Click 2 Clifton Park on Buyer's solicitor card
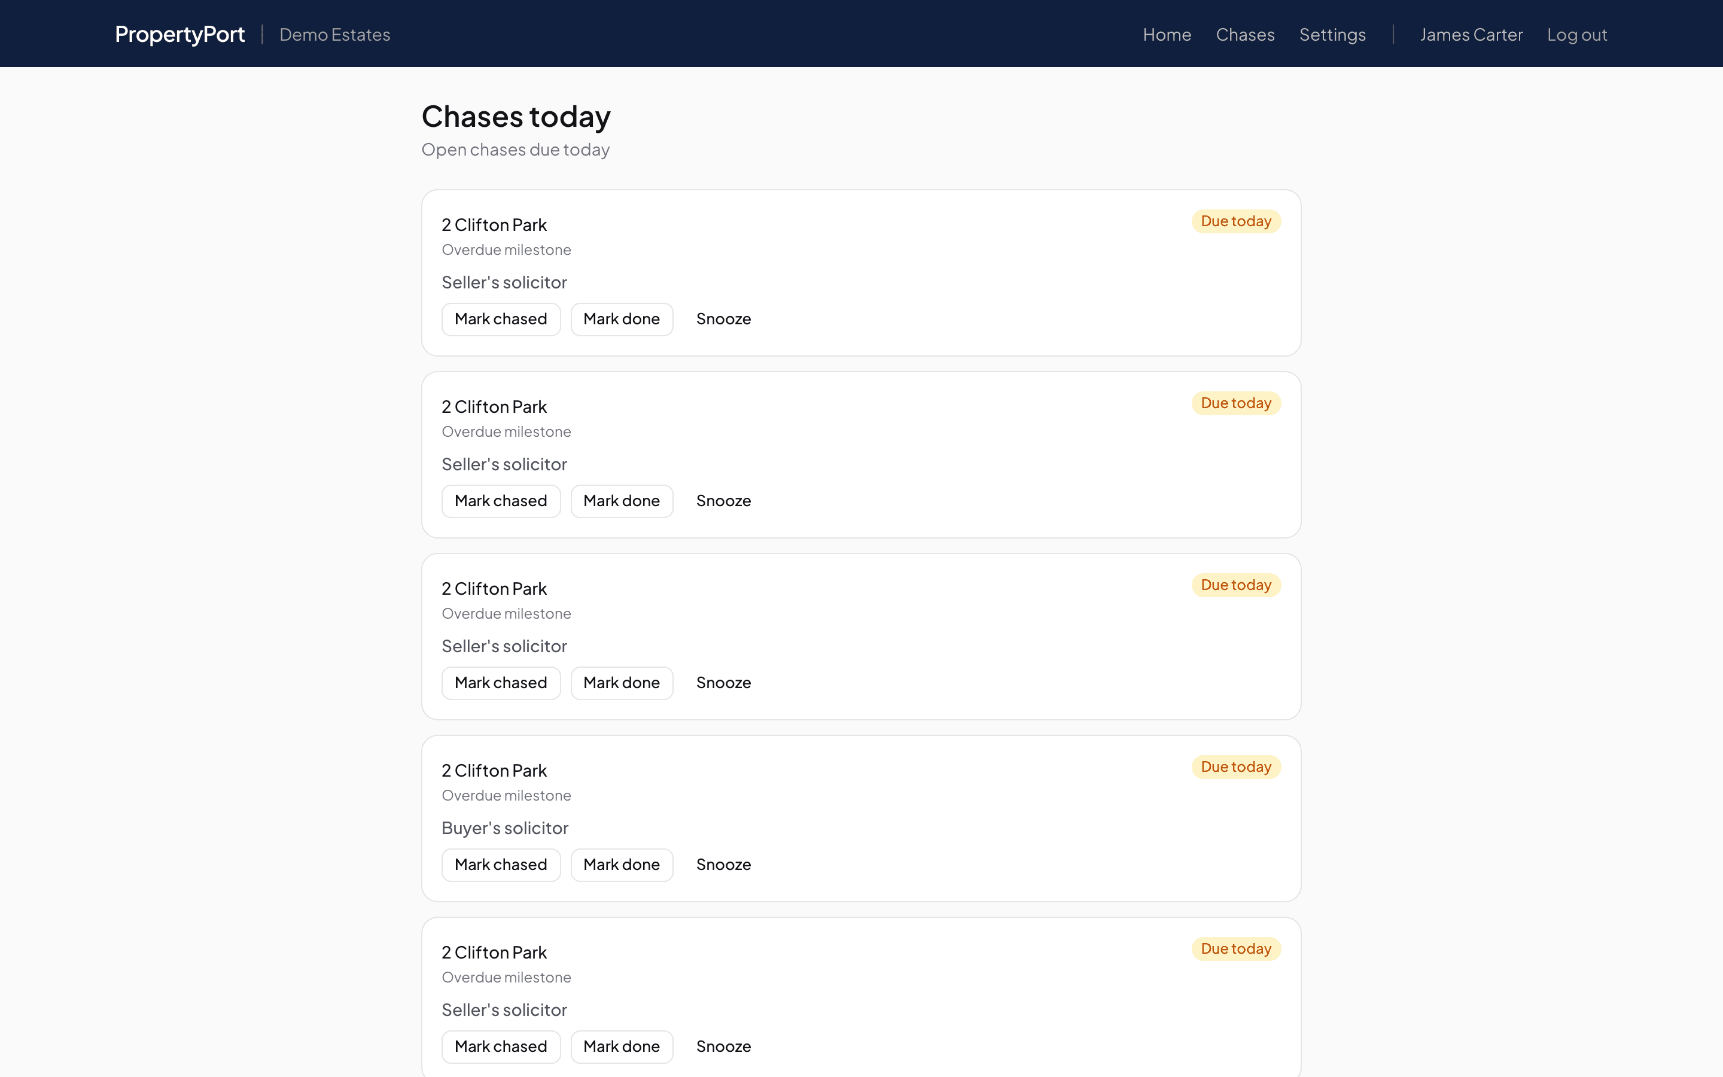The image size is (1723, 1077). tap(494, 770)
